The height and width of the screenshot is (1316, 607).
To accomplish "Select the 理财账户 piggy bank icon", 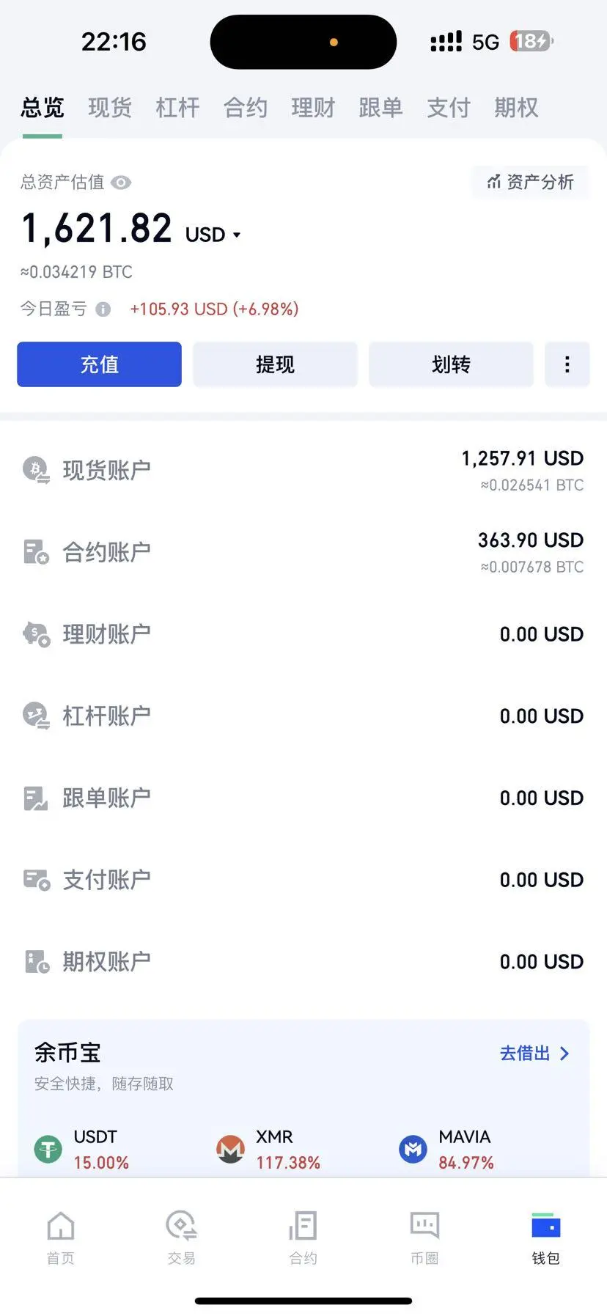I will tap(36, 634).
